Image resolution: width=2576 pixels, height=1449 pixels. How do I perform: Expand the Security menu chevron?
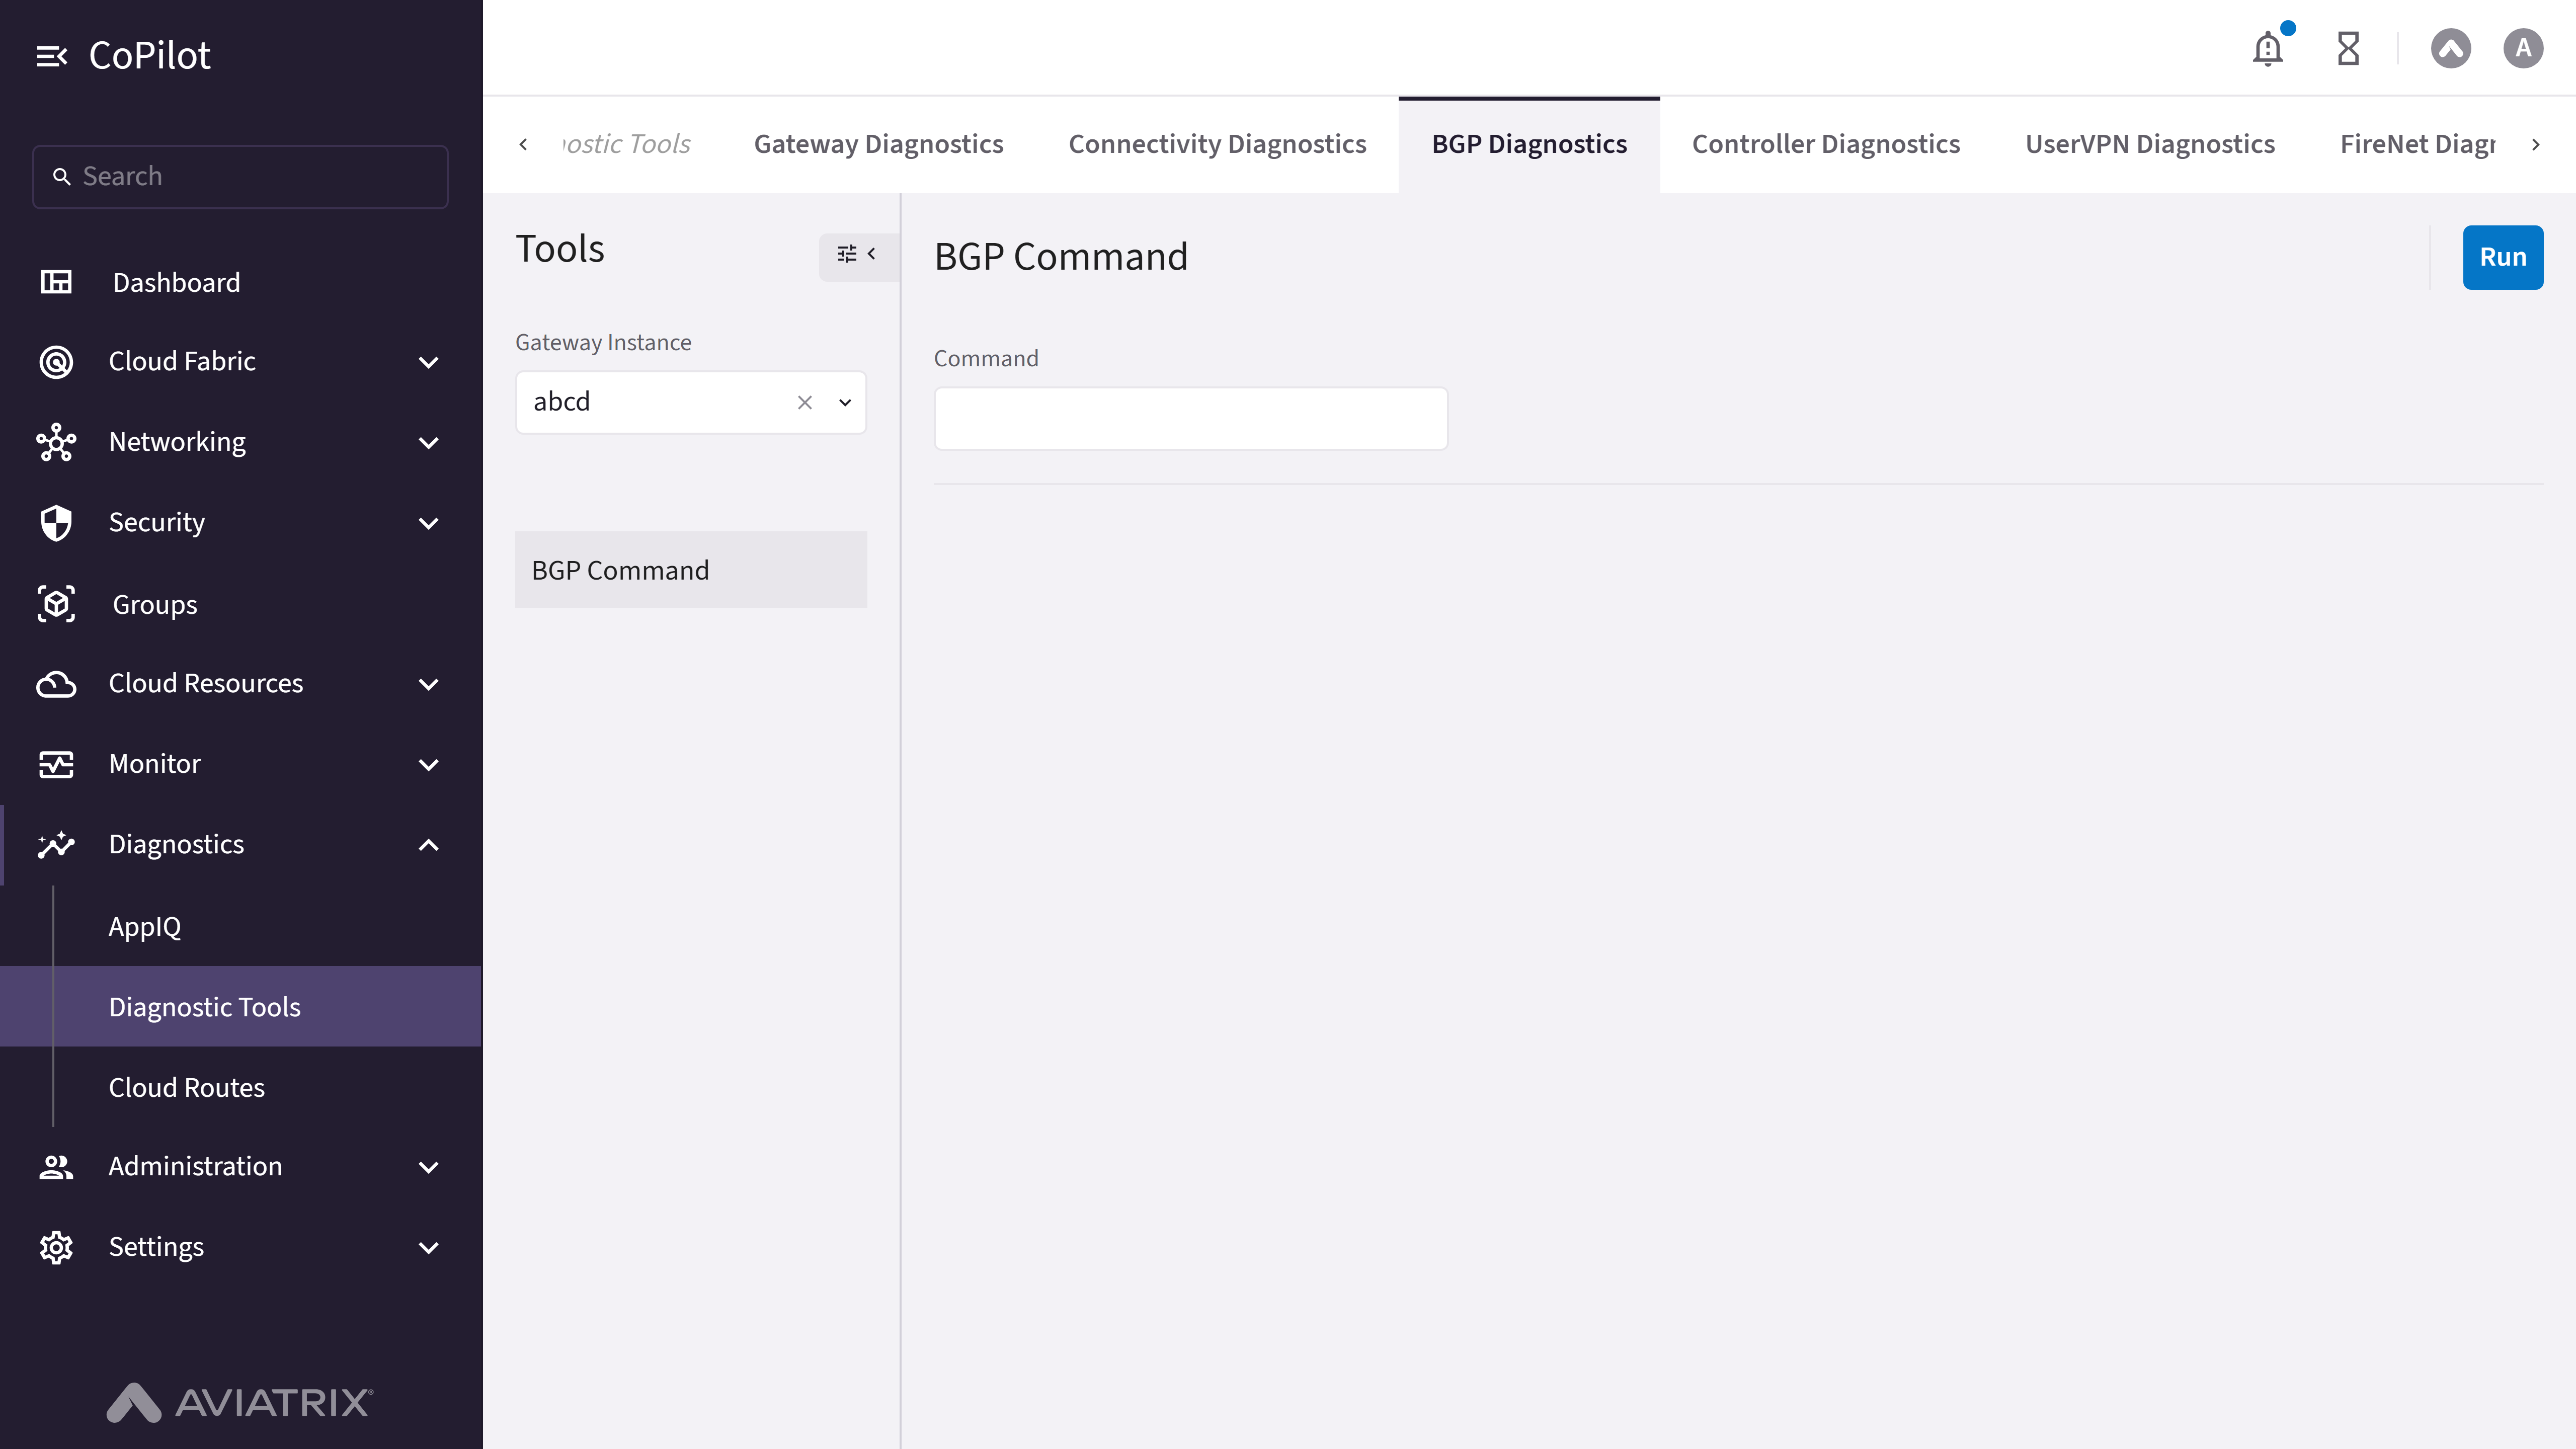coord(429,523)
